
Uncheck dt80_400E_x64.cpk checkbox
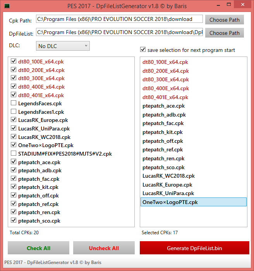tap(14, 86)
